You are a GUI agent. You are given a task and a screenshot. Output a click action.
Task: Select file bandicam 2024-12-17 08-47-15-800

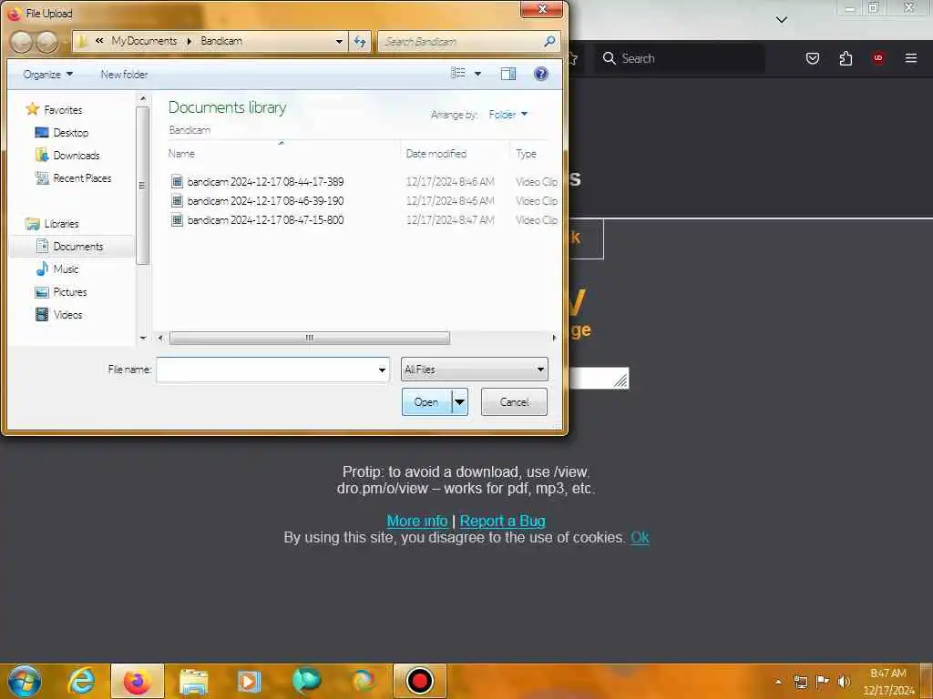coord(265,220)
